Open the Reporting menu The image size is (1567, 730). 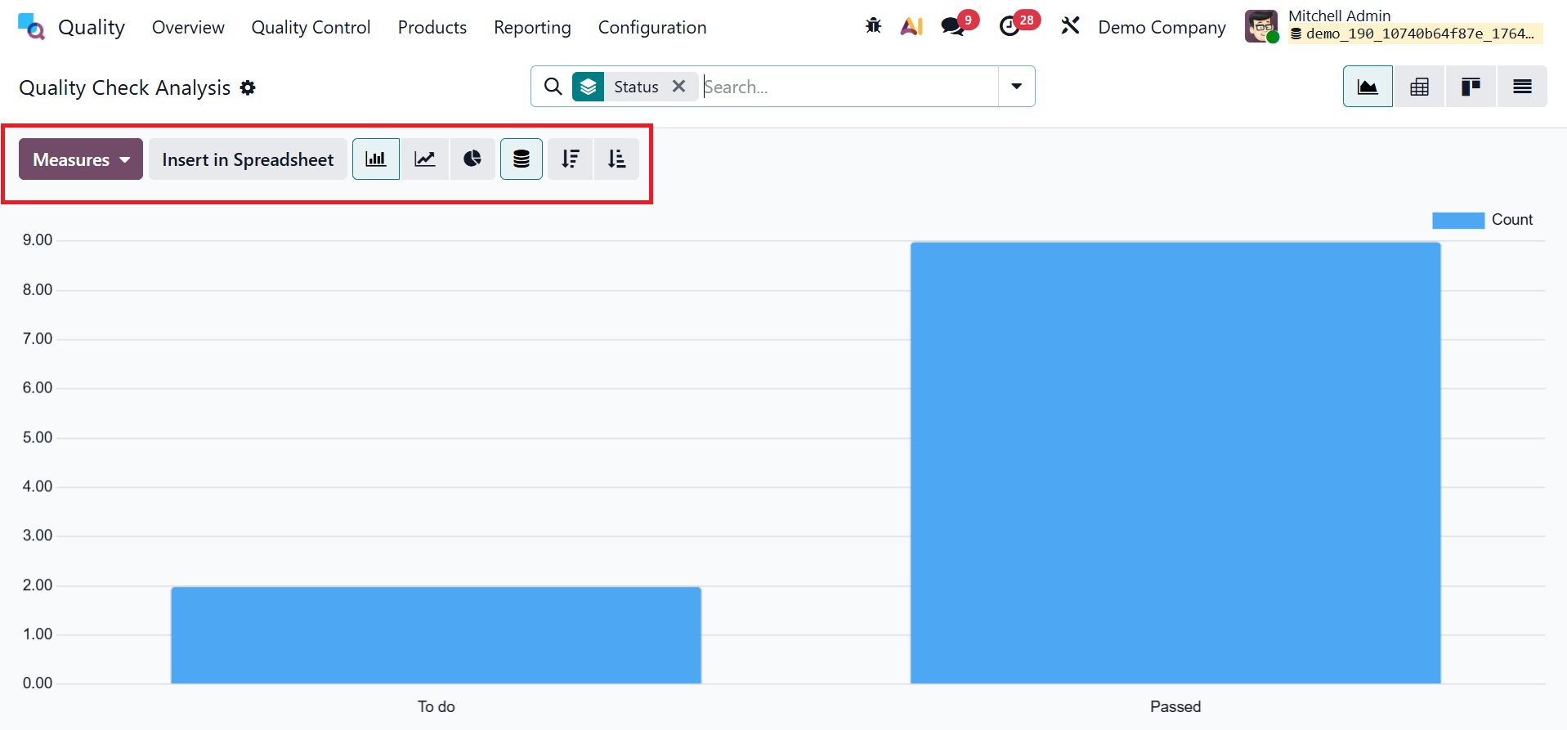pyautogui.click(x=532, y=27)
